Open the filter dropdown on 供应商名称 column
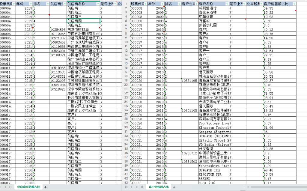This screenshot has width=307, height=191. point(98,3)
